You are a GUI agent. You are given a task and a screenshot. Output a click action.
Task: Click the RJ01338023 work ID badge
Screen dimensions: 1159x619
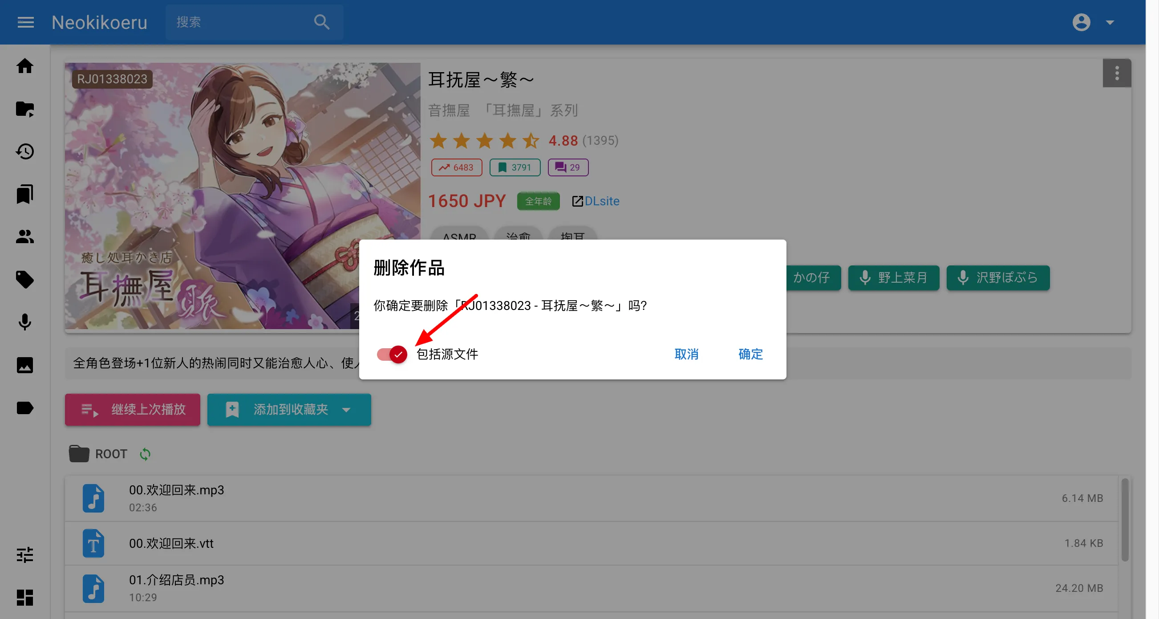tap(112, 79)
